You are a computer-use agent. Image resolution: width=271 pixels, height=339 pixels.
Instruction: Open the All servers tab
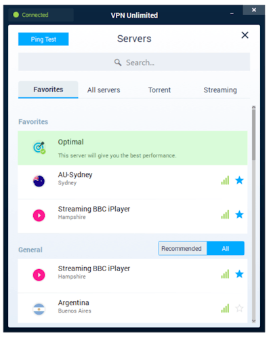click(104, 90)
